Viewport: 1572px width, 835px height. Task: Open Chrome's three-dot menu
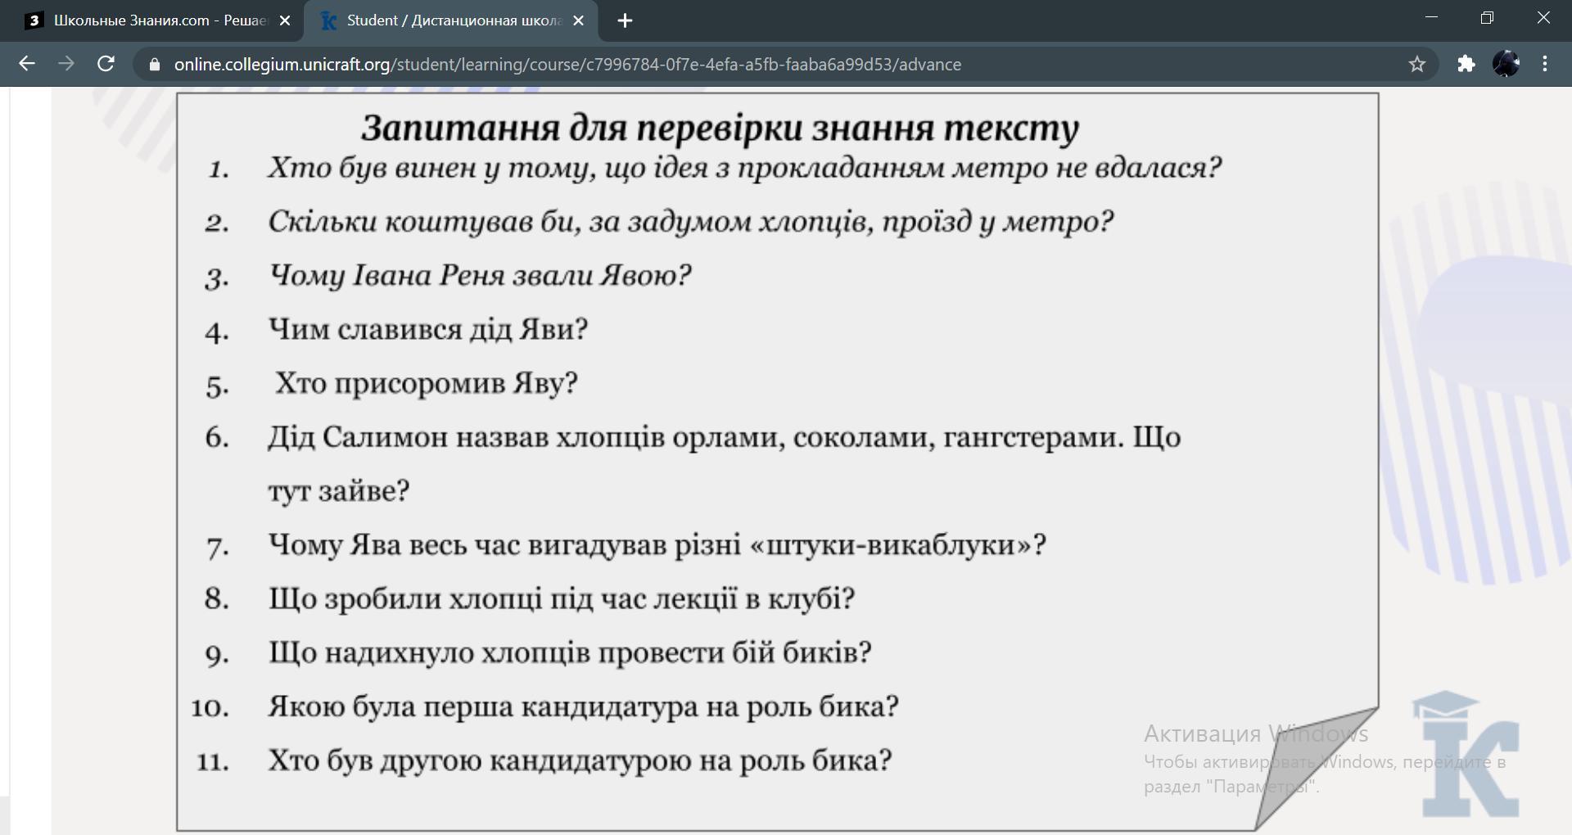[1545, 64]
